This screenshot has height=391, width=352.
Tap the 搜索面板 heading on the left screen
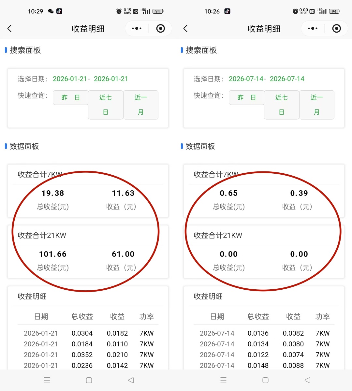[25, 50]
